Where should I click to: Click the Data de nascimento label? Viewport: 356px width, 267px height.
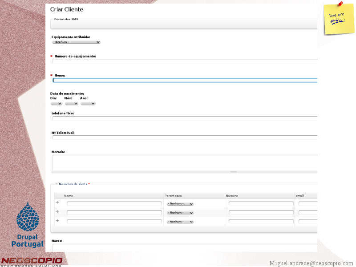(x=67, y=93)
